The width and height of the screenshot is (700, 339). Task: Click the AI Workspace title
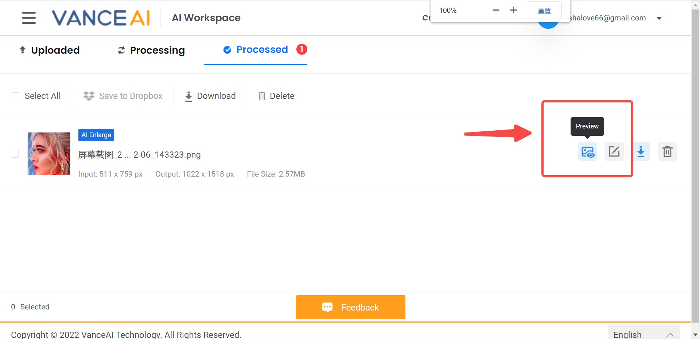click(206, 18)
